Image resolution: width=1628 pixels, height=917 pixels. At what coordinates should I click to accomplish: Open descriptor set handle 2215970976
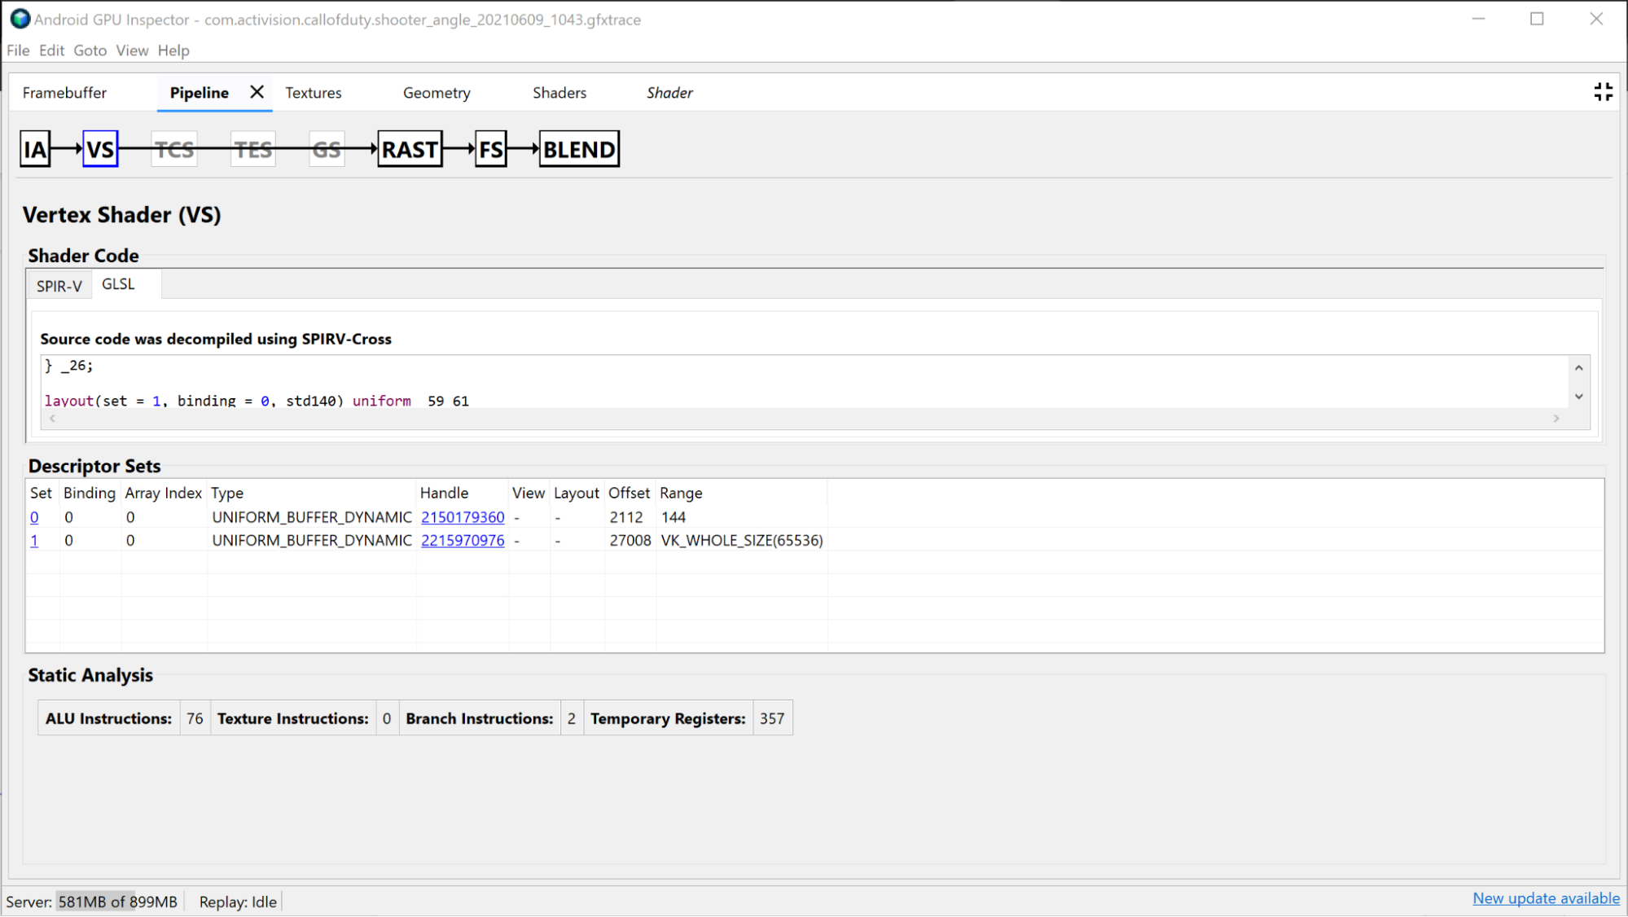(462, 540)
